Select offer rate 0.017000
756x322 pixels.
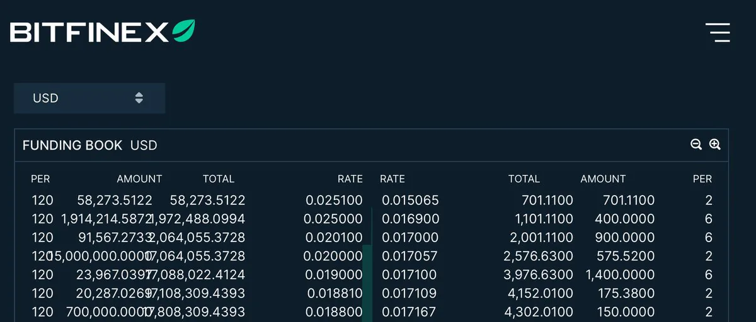[410, 238]
